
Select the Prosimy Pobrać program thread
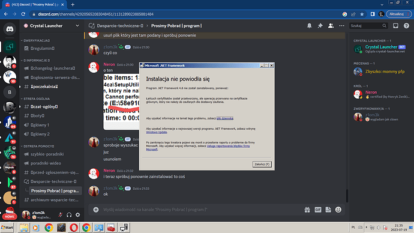(x=55, y=191)
